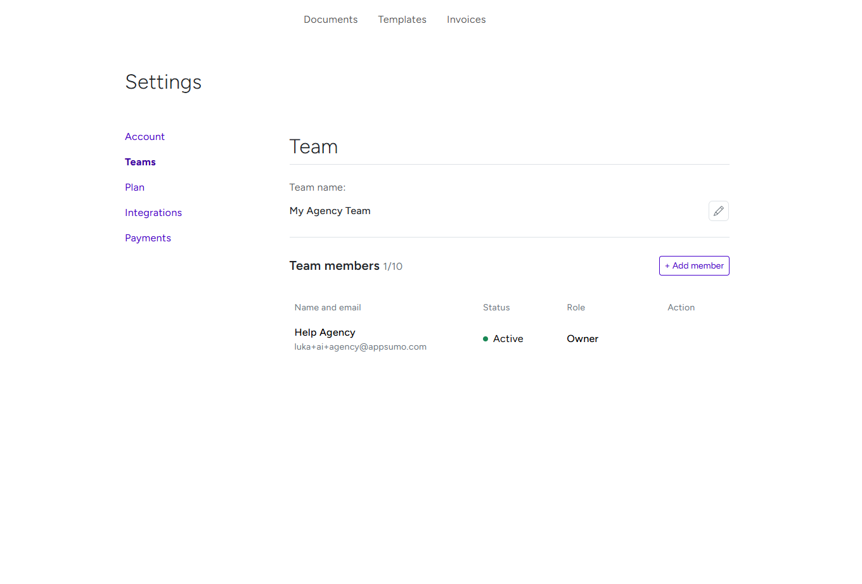Click the Status column header
The height and width of the screenshot is (584, 862).
496,307
